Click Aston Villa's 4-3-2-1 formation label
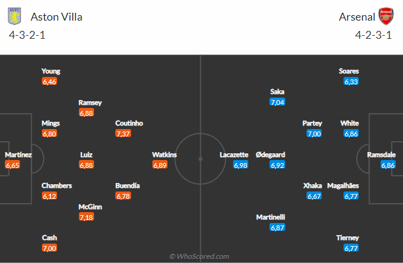403x263 pixels. [27, 35]
